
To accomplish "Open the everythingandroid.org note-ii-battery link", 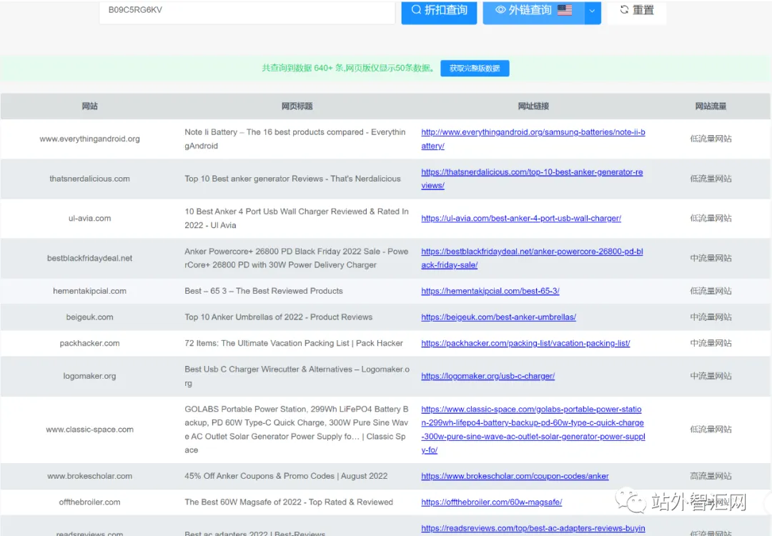I will (x=533, y=139).
